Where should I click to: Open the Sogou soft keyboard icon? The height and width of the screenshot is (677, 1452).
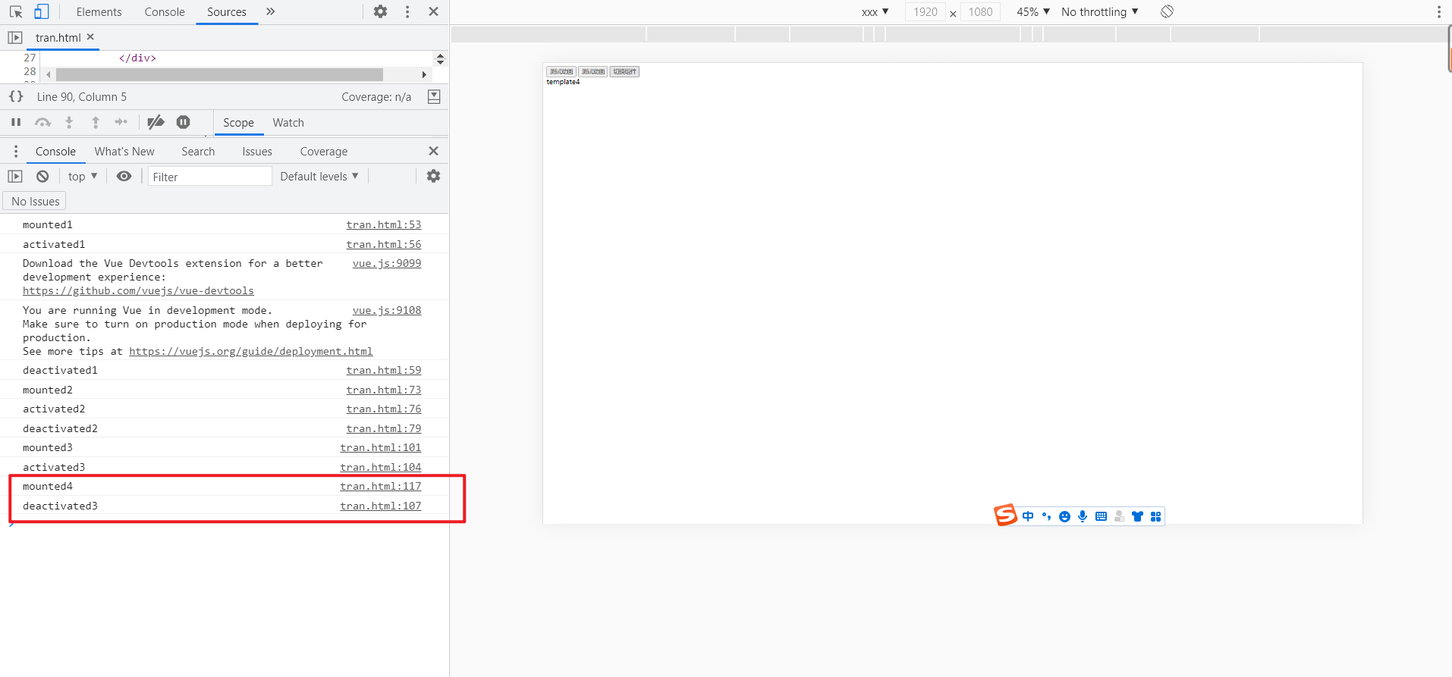[x=1101, y=516]
